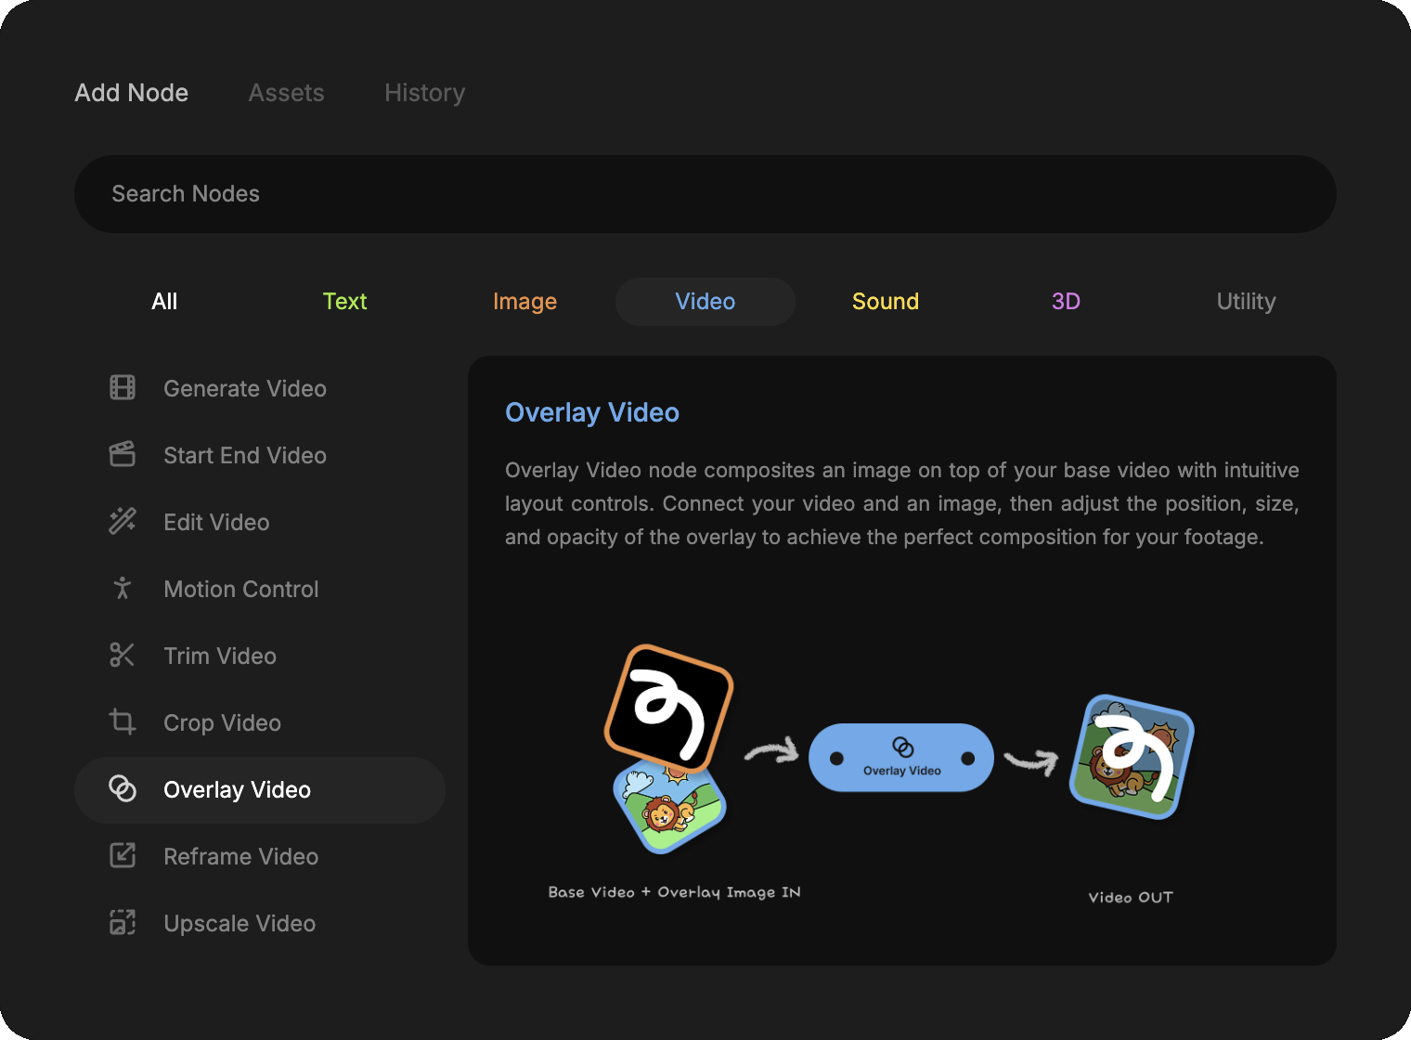This screenshot has width=1411, height=1040.
Task: Filter nodes by Image category
Action: [x=524, y=302]
